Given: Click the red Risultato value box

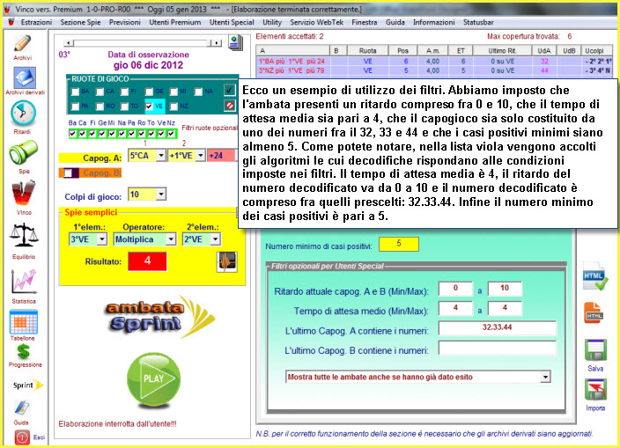Looking at the screenshot, I should tap(147, 261).
